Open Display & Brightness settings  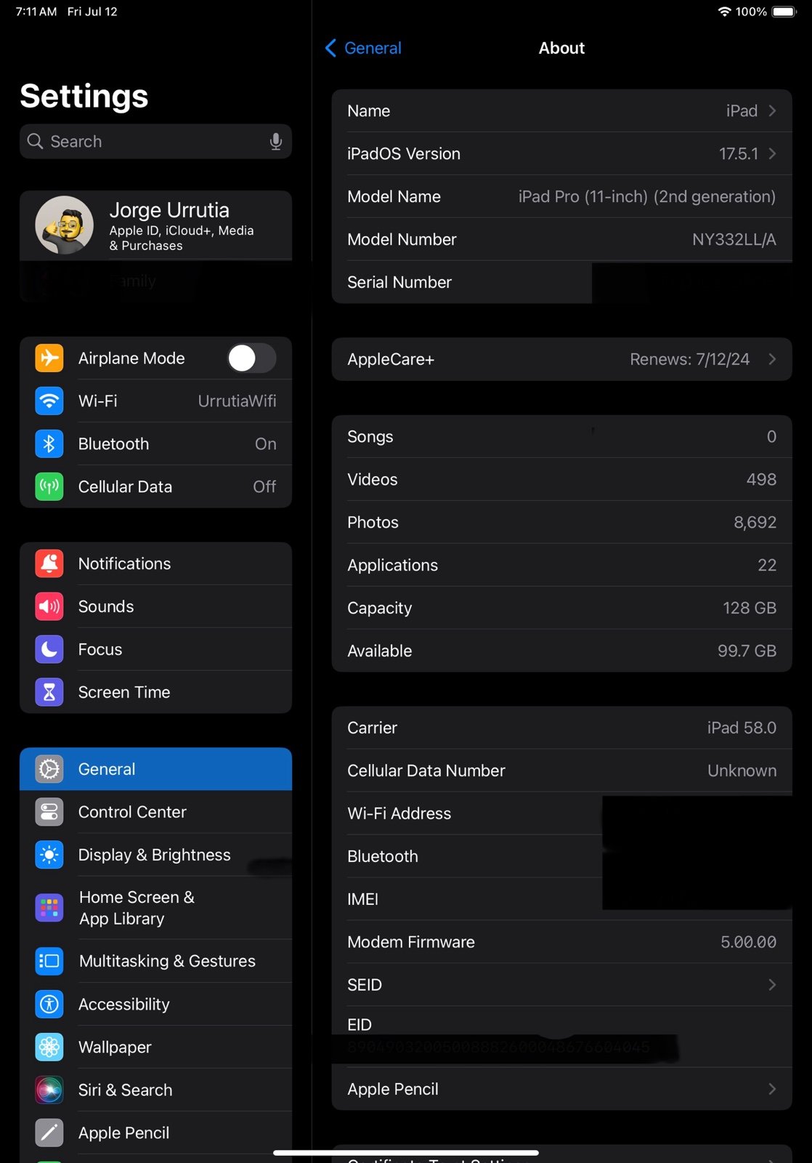155,855
